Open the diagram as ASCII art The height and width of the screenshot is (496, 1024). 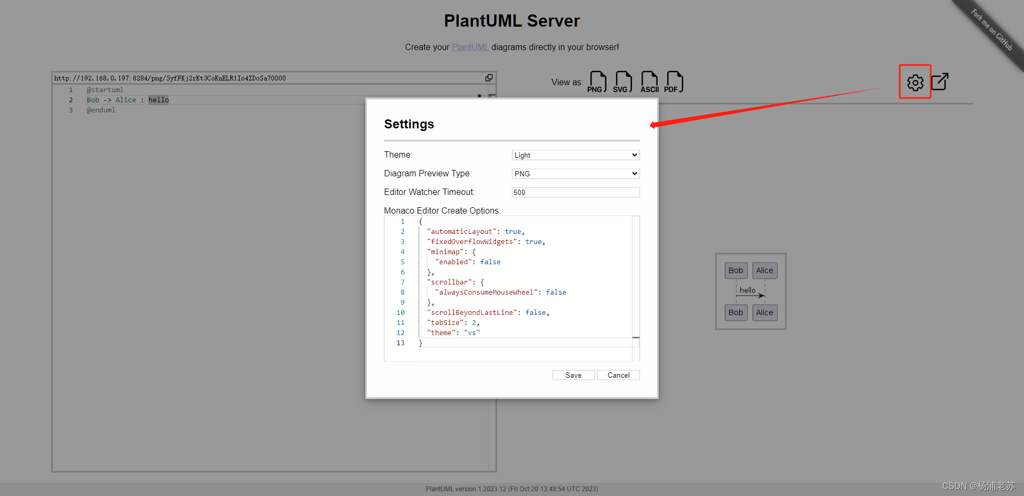(649, 82)
